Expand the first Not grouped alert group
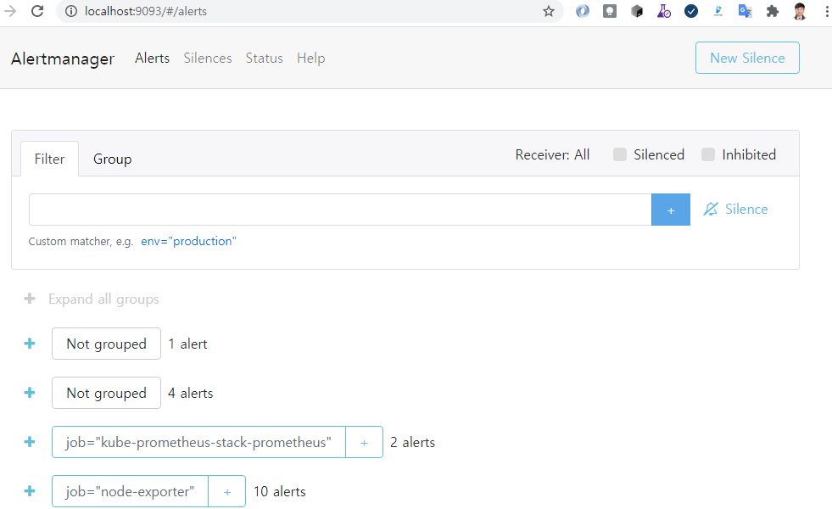The height and width of the screenshot is (509, 832). pos(30,344)
